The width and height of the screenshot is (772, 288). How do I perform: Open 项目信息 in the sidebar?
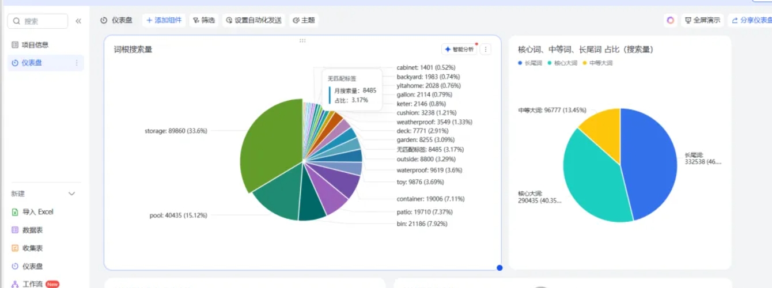pos(35,45)
